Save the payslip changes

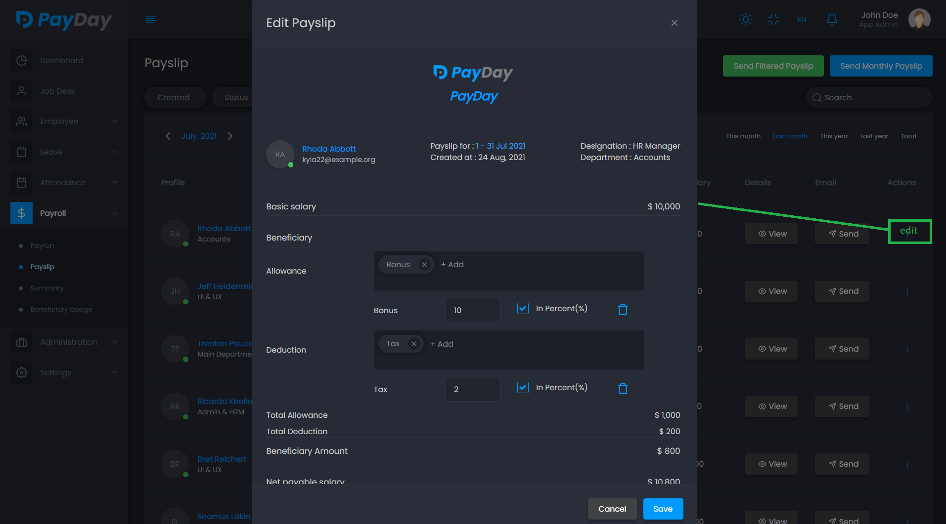click(663, 509)
